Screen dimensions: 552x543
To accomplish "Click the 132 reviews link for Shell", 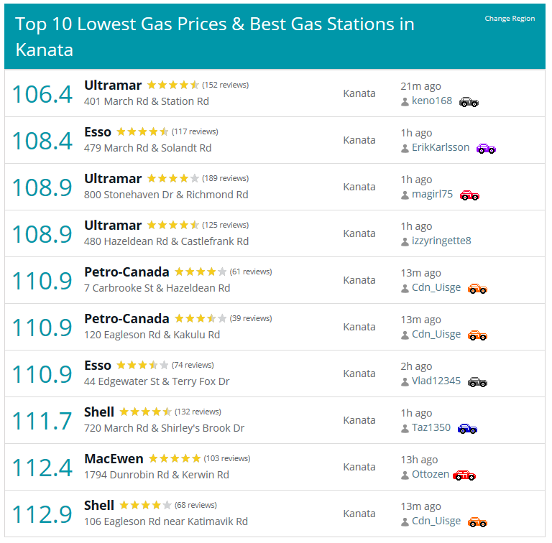I will (198, 412).
